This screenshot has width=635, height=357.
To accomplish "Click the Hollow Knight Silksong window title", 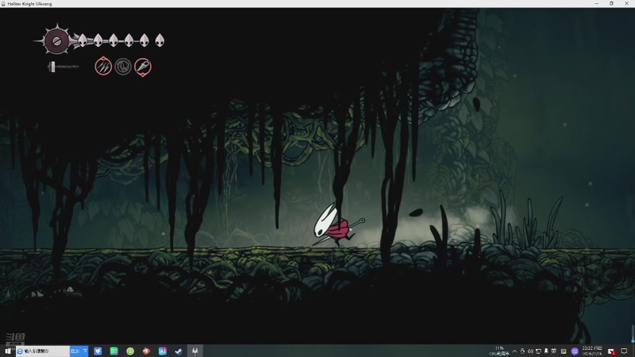I will coord(29,4).
